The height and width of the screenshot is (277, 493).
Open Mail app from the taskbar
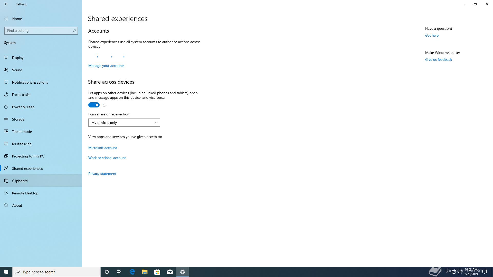point(170,272)
